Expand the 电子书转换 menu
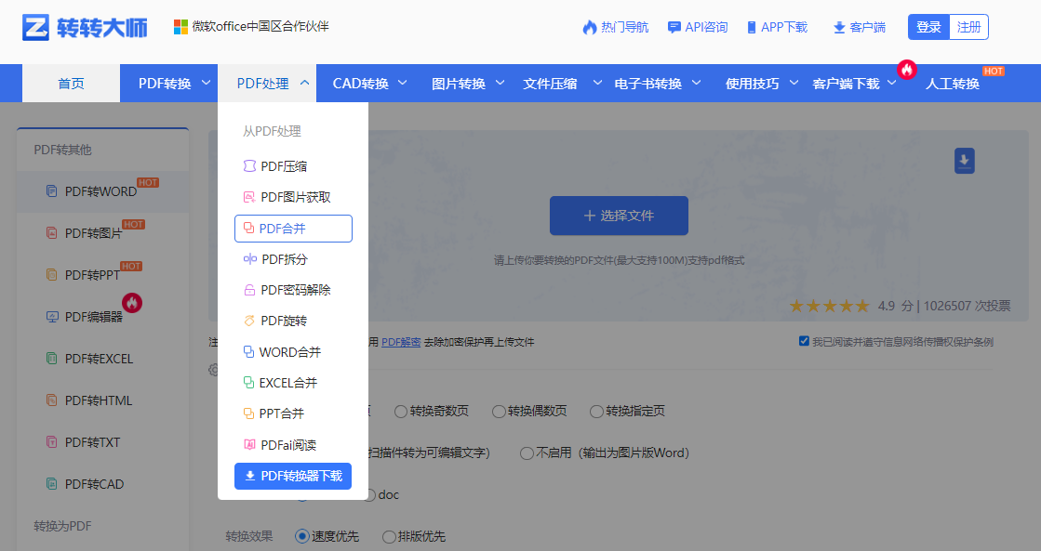1041x551 pixels. coord(652,83)
